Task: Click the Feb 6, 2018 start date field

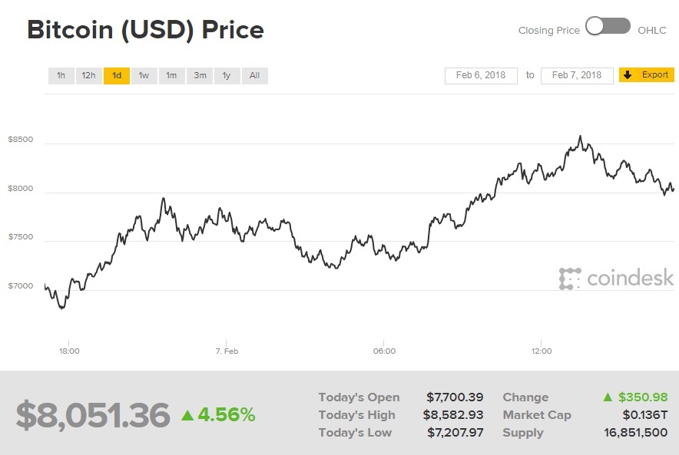Action: click(x=481, y=75)
